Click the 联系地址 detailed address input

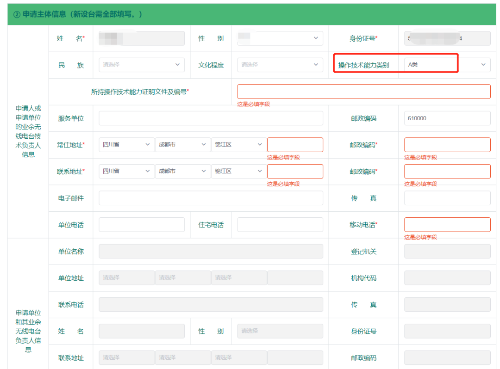click(x=295, y=171)
